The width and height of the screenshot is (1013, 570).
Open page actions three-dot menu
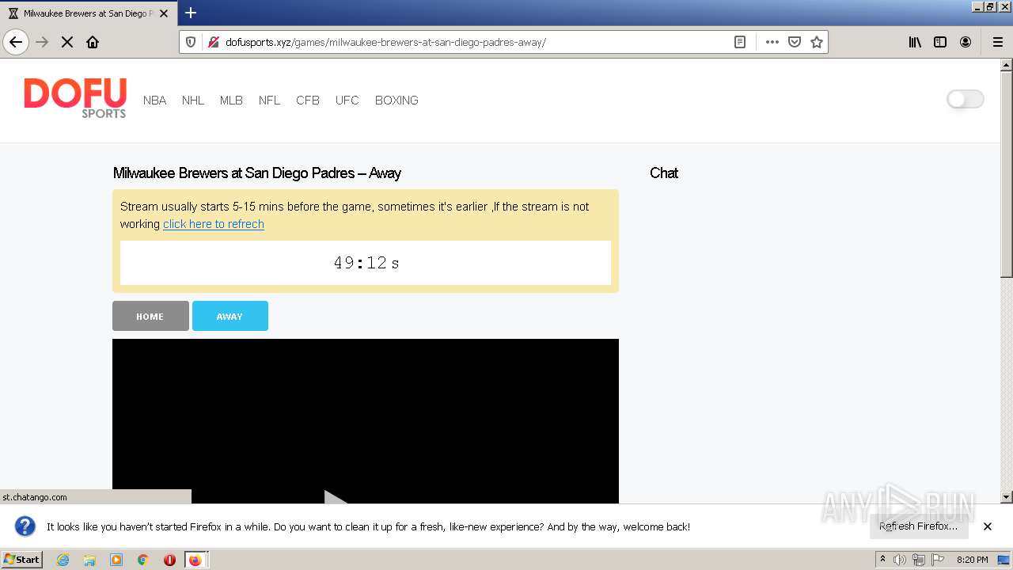[x=772, y=42]
